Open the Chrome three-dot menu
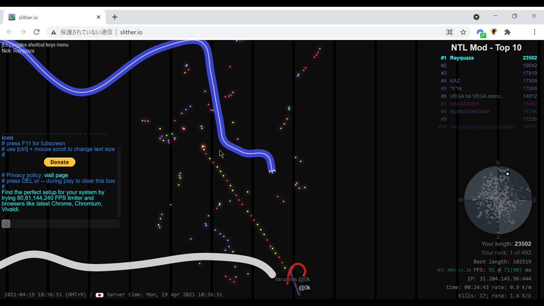 [x=535, y=32]
